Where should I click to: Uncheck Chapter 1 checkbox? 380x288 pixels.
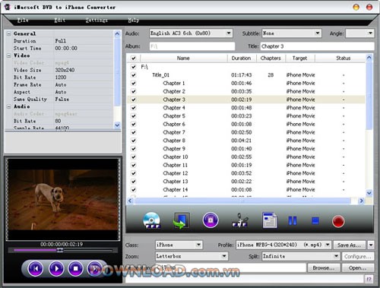pos(133,83)
